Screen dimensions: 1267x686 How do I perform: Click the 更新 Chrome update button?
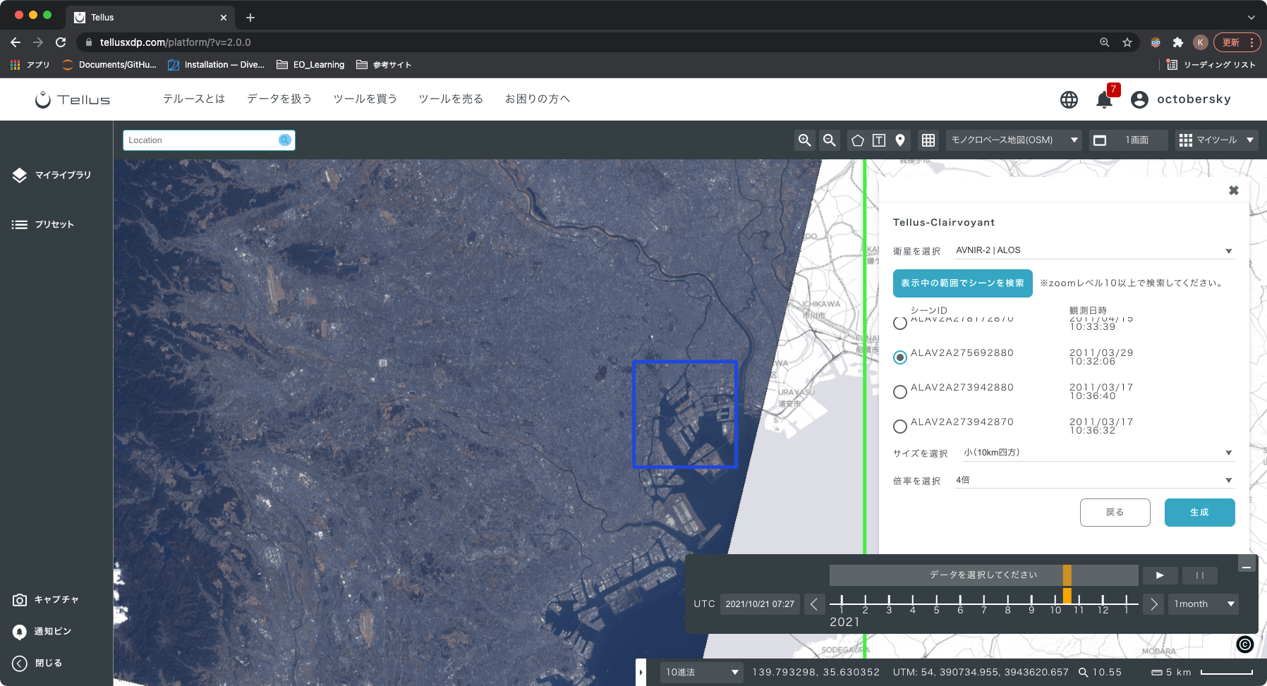1237,42
